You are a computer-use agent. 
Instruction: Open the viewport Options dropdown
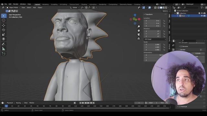click(166, 11)
